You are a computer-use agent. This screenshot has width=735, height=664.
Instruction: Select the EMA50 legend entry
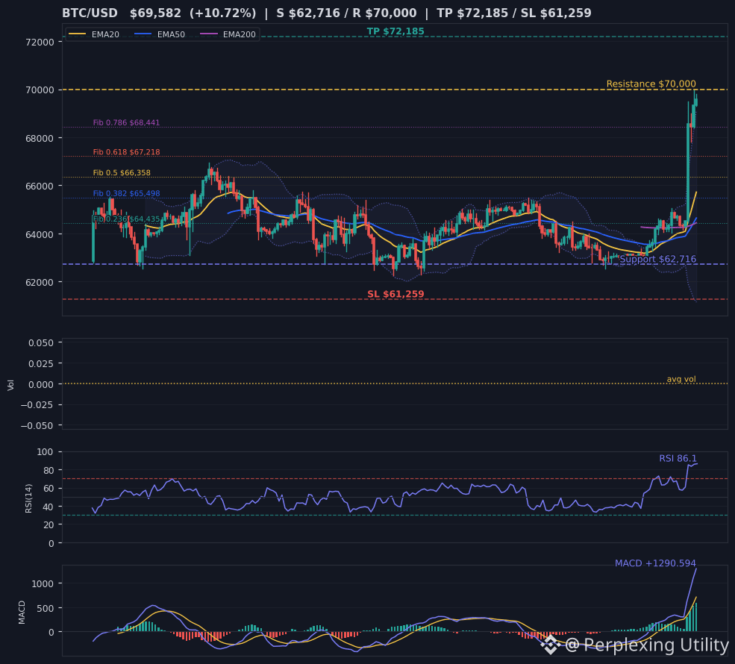click(160, 34)
